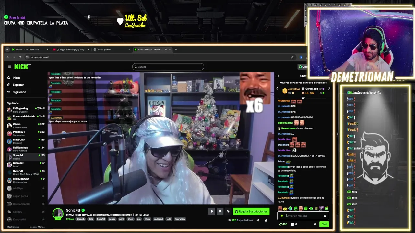This screenshot has height=233, width=415.
Task: Click the sparkle subscribe icon button
Action: (x=228, y=211)
